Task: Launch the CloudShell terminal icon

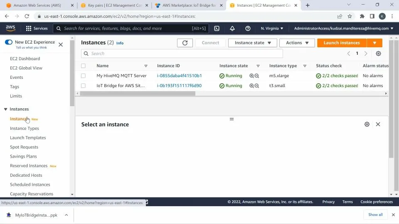Action: [x=217, y=29]
